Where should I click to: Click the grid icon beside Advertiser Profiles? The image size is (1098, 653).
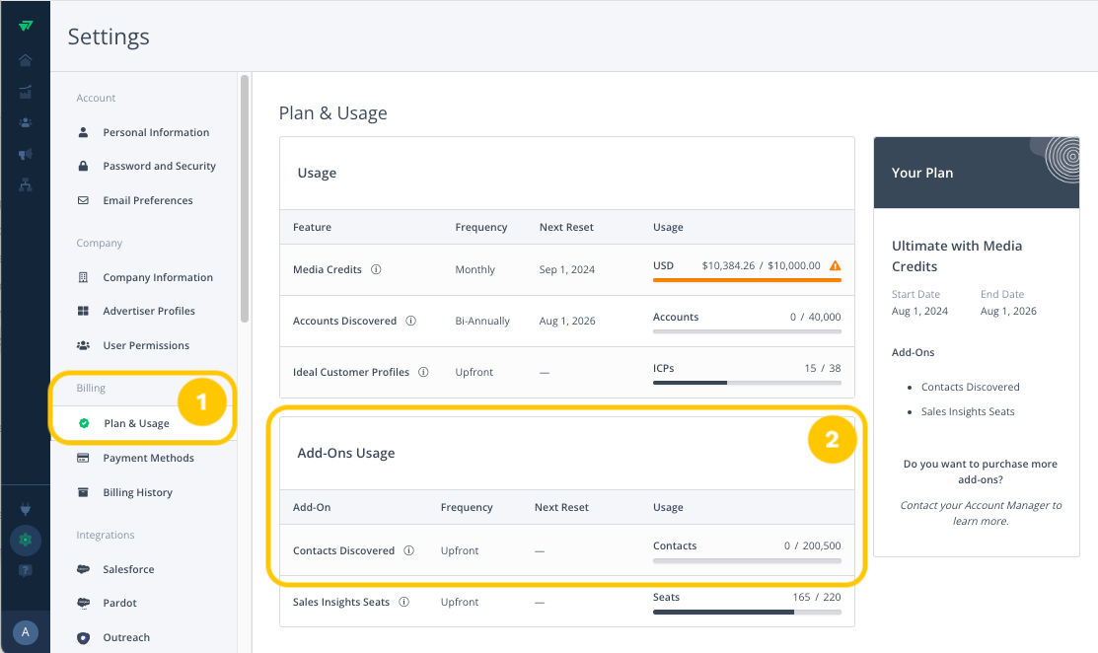[x=83, y=311]
